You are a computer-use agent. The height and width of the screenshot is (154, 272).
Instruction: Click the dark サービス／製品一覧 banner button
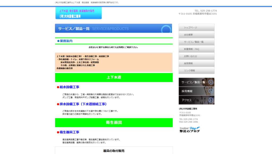coord(197,82)
